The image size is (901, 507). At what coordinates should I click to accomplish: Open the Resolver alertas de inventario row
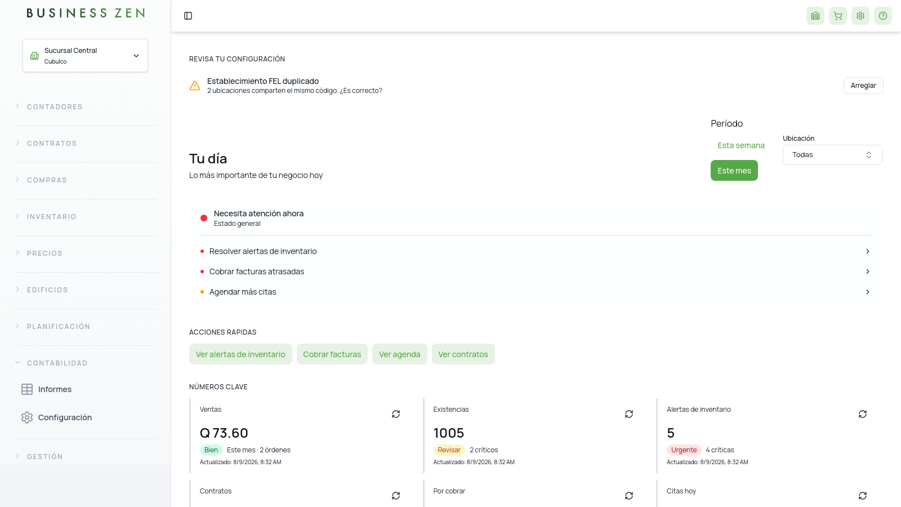[x=536, y=251]
